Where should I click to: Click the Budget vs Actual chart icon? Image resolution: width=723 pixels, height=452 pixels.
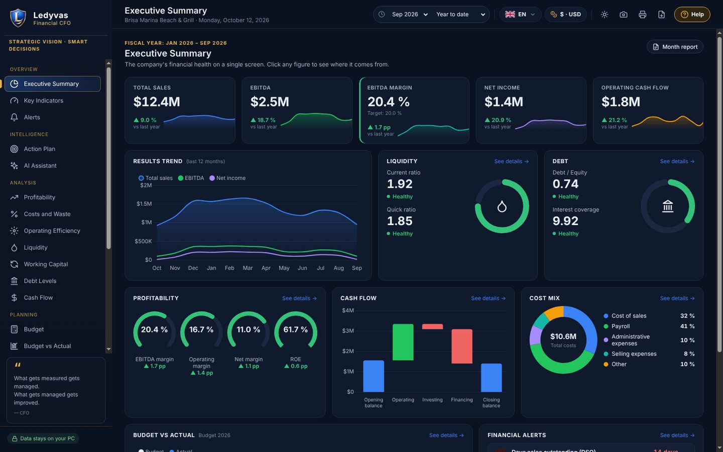coord(14,346)
